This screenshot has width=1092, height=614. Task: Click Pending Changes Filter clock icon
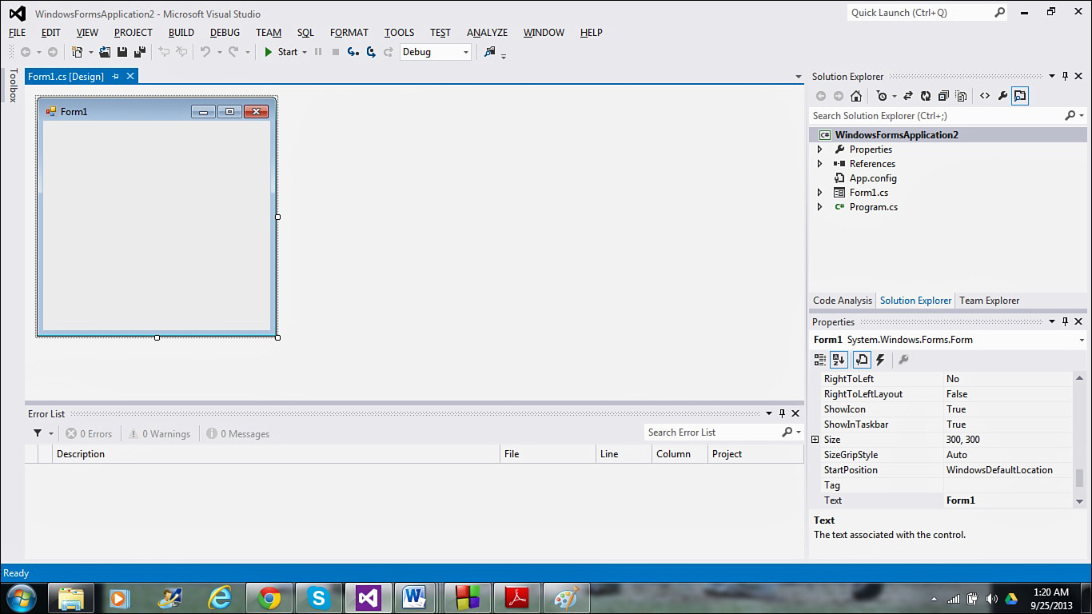(881, 96)
